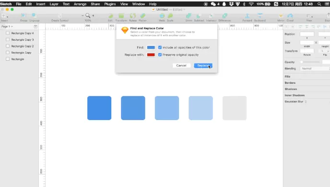This screenshot has height=187, width=330.
Task: Click the Cancel button
Action: pos(181,66)
